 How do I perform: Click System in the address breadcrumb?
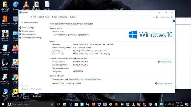pos(73,17)
